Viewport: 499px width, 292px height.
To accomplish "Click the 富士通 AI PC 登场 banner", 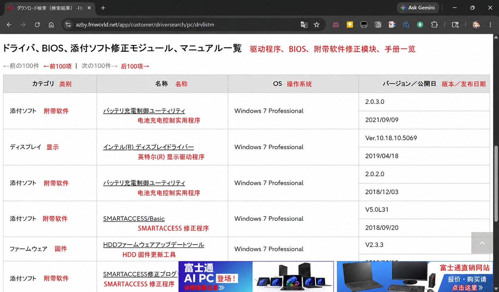I will coord(256,277).
